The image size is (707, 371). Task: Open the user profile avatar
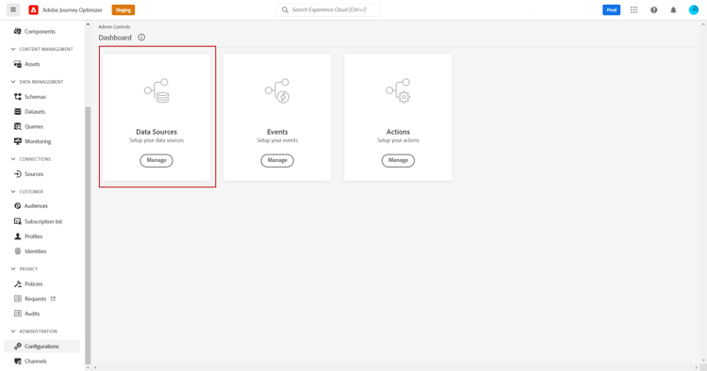click(694, 10)
